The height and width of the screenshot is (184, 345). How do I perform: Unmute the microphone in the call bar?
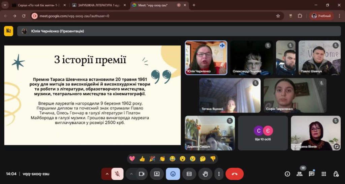(117, 174)
